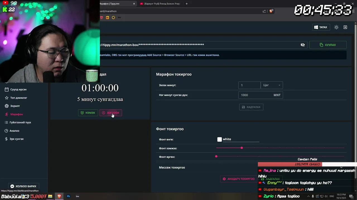
Task: Click the dollar icon beside Эрх сунгах
Action: click(7, 139)
